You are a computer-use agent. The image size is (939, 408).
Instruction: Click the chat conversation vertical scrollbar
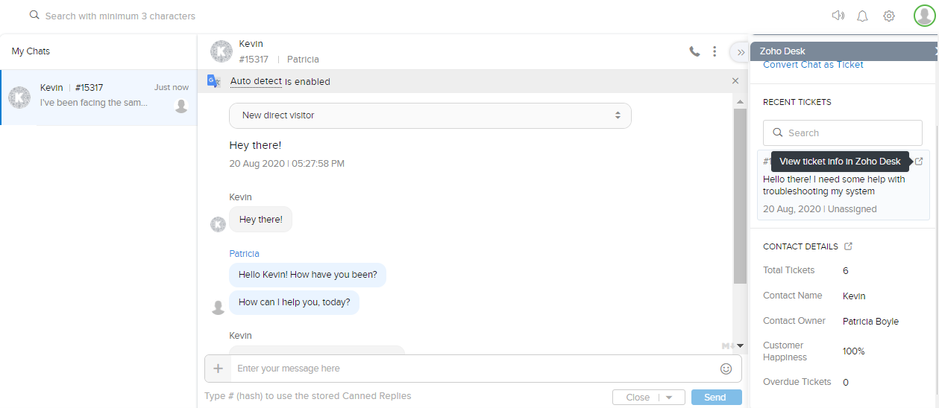point(740,194)
